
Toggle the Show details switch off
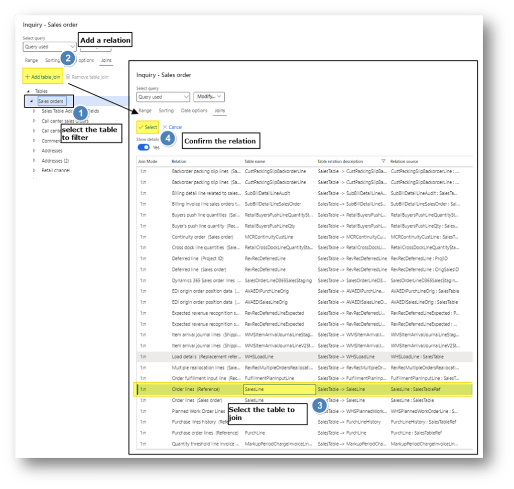(x=144, y=148)
